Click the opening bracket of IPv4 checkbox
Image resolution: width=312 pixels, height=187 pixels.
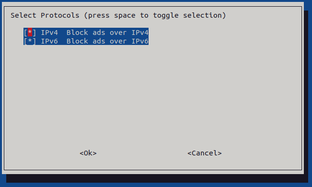(x=26, y=33)
